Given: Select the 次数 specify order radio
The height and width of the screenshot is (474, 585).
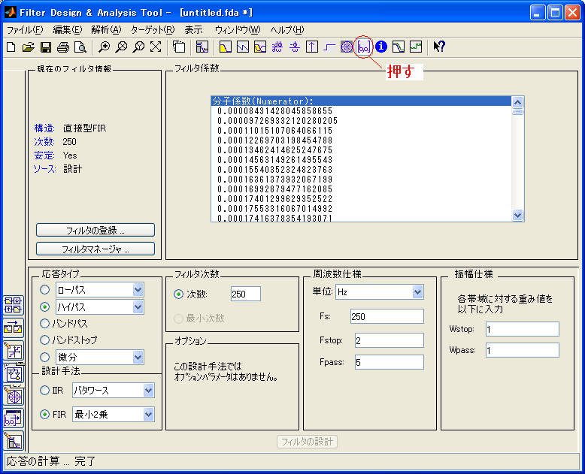Looking at the screenshot, I should (x=179, y=294).
